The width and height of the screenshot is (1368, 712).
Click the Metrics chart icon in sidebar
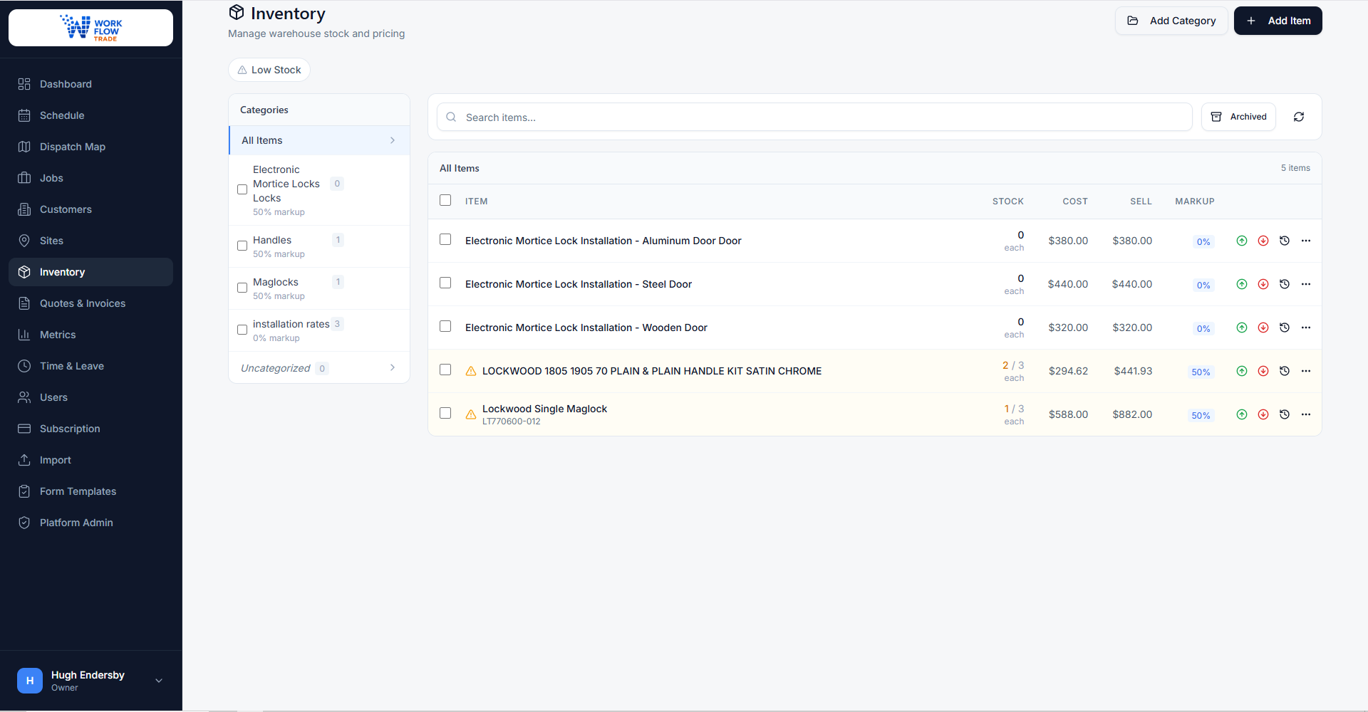tap(24, 335)
